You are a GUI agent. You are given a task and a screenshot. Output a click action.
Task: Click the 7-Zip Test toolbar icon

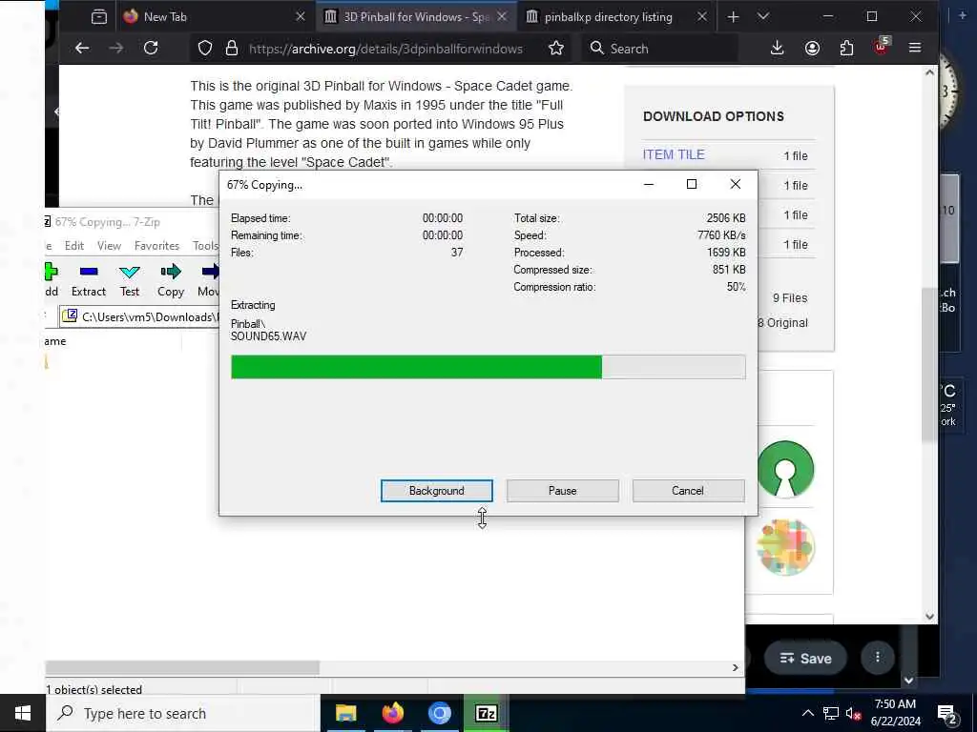click(130, 279)
